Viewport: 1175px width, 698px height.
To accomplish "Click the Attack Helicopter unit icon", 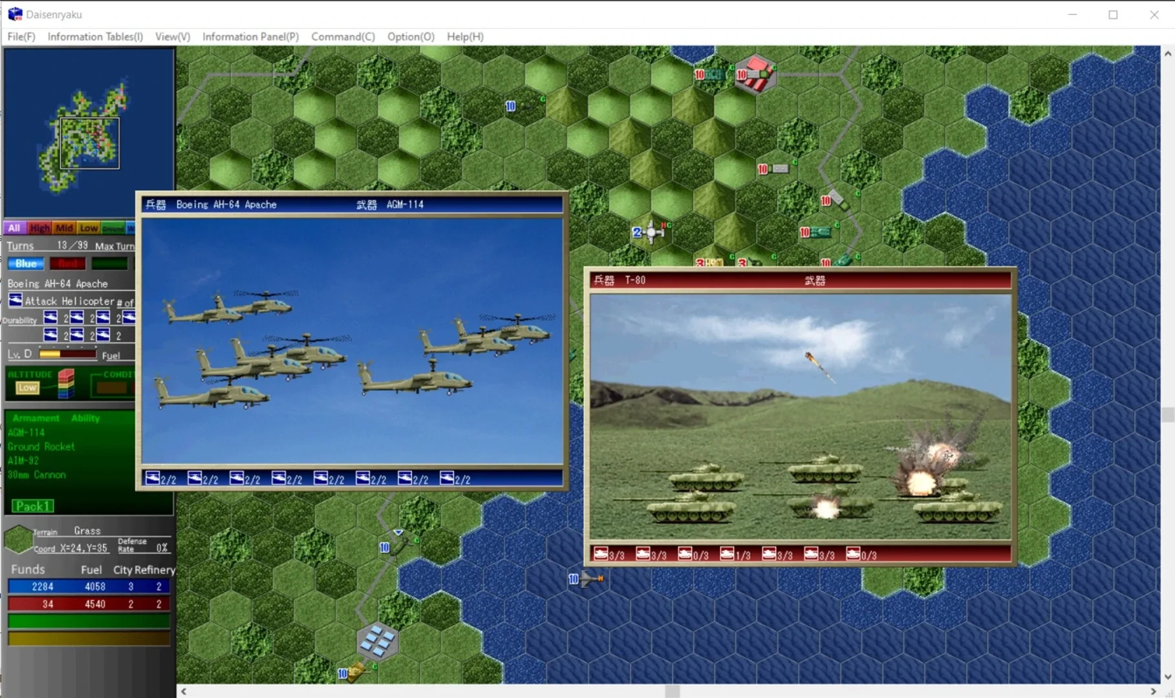I will pyautogui.click(x=14, y=299).
